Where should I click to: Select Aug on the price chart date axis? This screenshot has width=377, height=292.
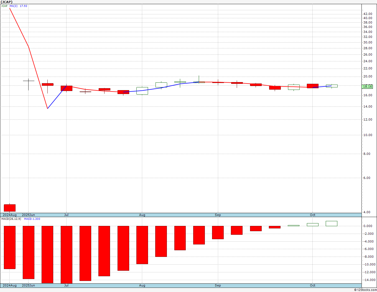142,215
